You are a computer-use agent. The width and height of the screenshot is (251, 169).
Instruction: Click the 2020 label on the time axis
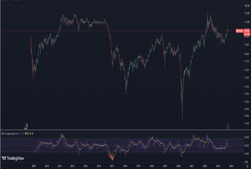click(178, 166)
